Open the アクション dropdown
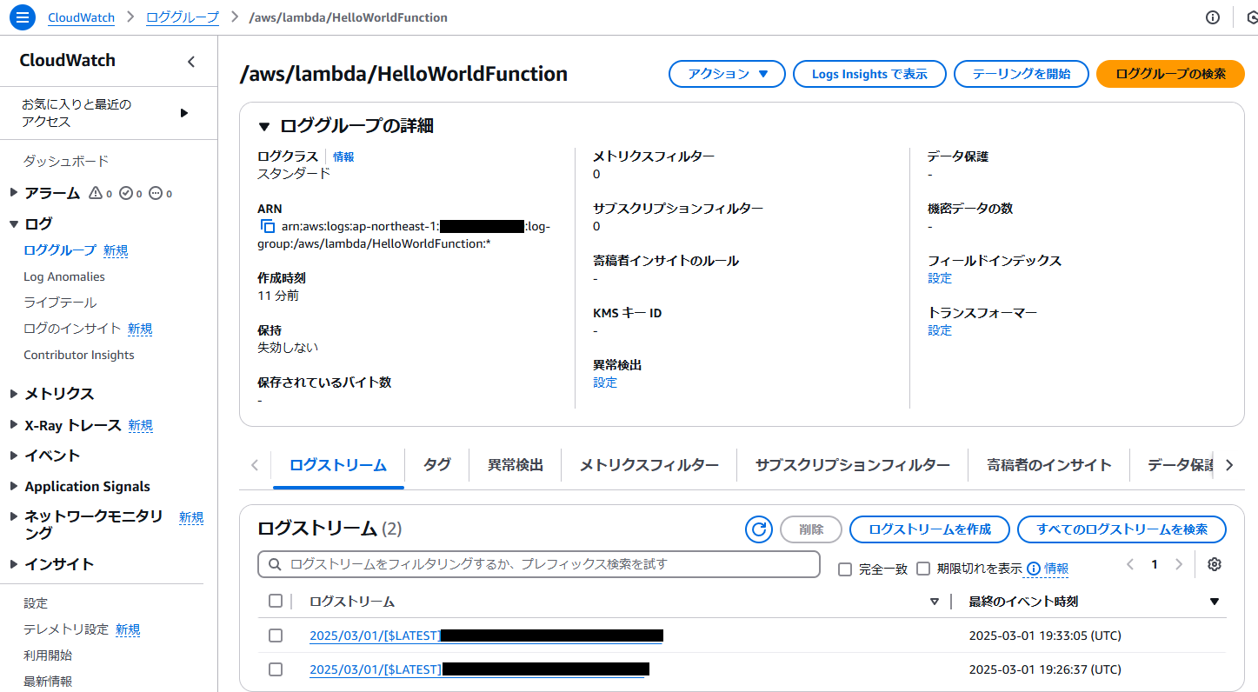This screenshot has height=692, width=1258. 727,74
